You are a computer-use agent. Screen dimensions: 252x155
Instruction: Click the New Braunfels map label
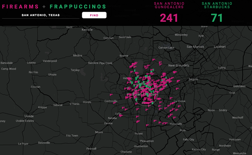pyautogui.click(x=179, y=66)
